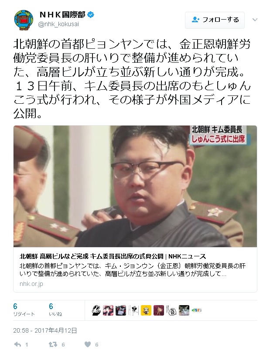Viewport: 270px width, 357px height.
Task: View the 6 いいね likes list
Action: [x=55, y=309]
